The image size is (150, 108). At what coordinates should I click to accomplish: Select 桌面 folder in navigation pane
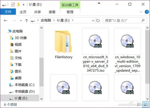pyautogui.click(x=16, y=78)
